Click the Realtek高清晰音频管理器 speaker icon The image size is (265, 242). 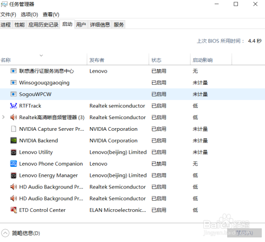[x=14, y=117]
